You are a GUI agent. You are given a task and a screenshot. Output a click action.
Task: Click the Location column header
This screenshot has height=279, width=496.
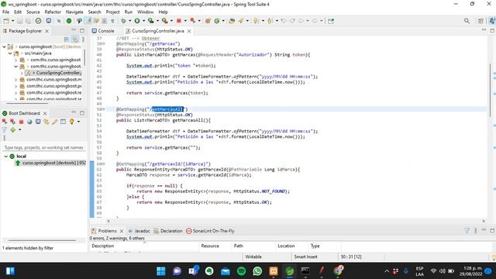pos(286,246)
